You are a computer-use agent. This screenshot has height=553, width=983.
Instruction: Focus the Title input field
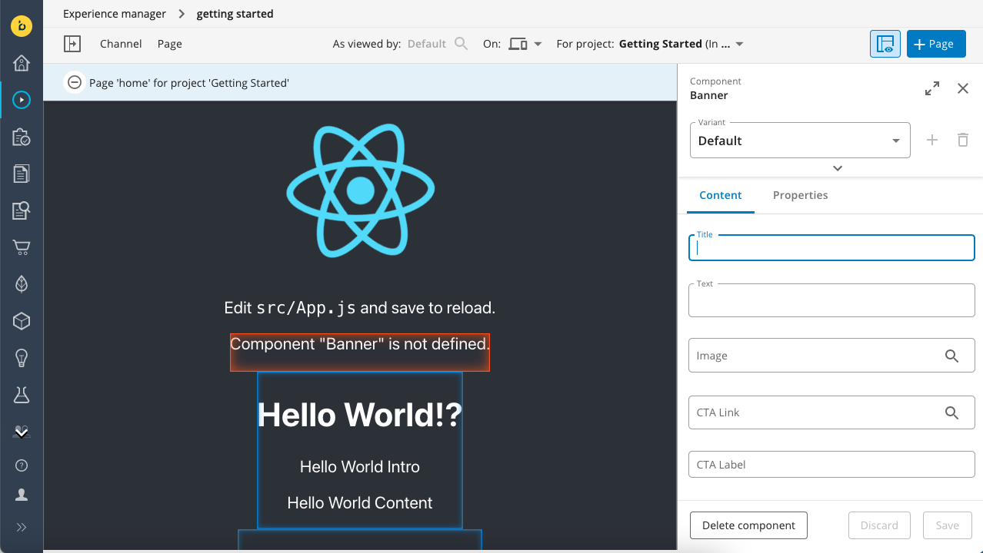click(x=831, y=247)
